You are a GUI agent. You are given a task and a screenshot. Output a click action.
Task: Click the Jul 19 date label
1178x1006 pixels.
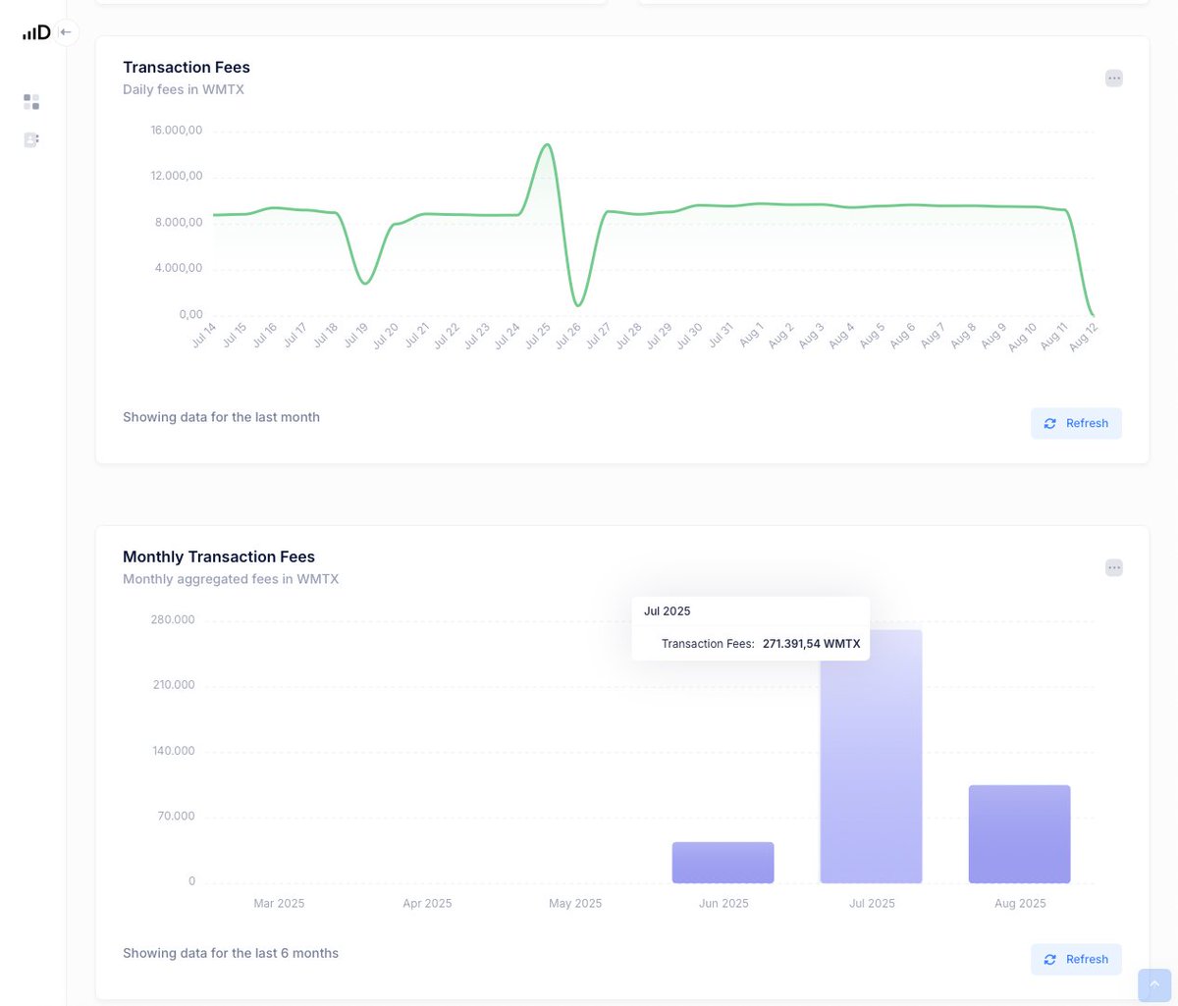pos(355,335)
